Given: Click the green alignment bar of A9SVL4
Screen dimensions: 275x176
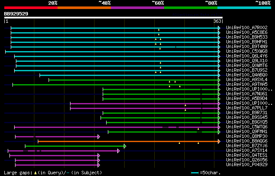Looking at the screenshot, I should 134,80.
